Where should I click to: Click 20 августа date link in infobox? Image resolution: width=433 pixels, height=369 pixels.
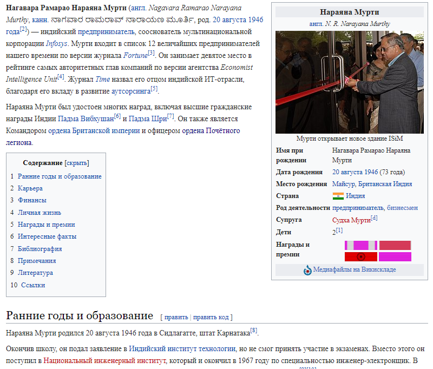coord(347,172)
